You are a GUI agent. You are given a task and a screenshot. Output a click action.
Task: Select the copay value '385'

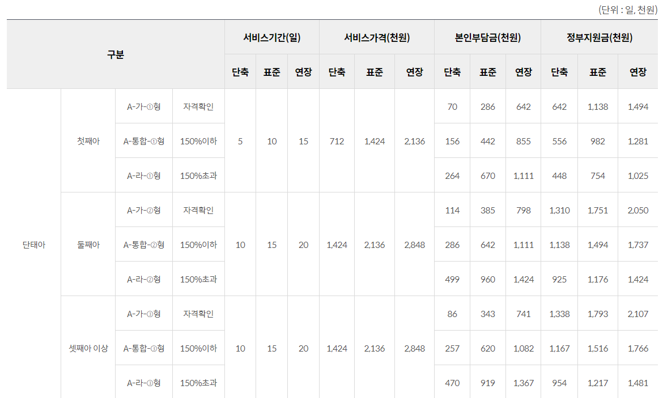487,210
